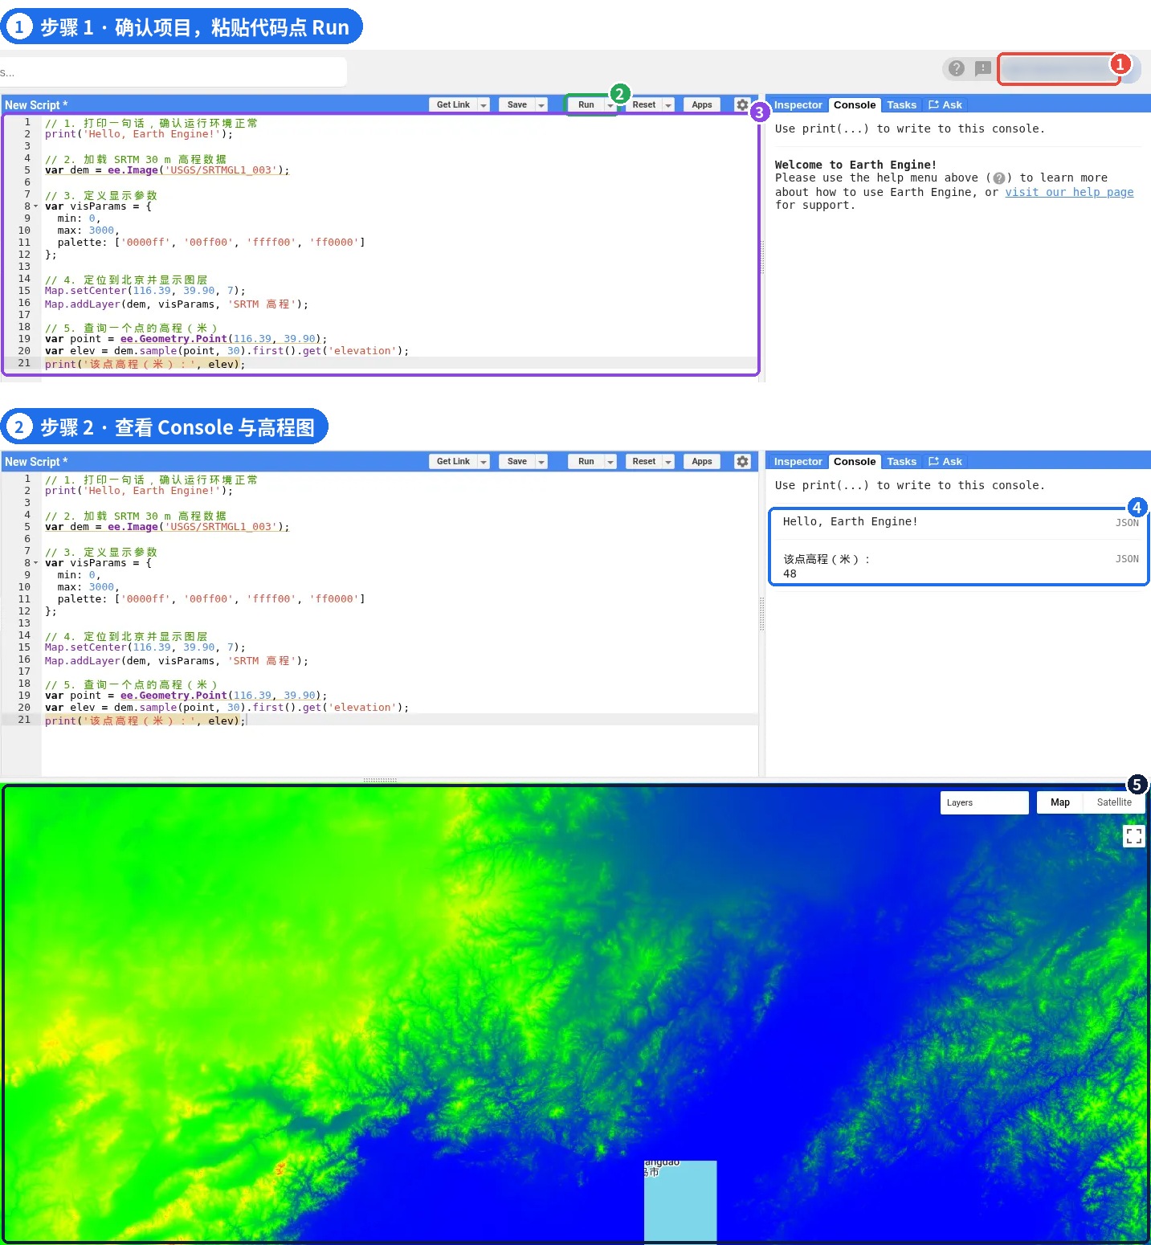Click Run in the bottom editor toolbar
The image size is (1151, 1245).
point(586,461)
